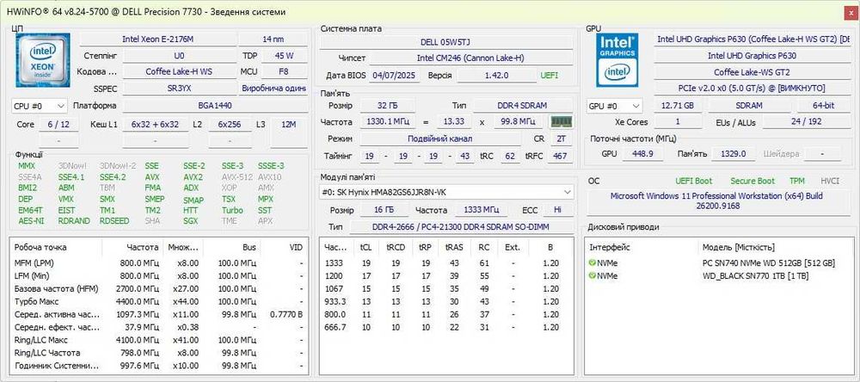Screen dimensions: 860x382
Task: Click the GPU clock 448.9 value
Action: click(x=642, y=154)
